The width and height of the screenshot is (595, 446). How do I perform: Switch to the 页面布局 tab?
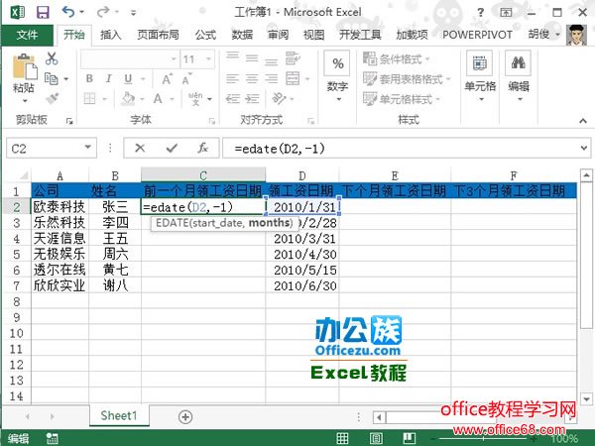tap(158, 35)
